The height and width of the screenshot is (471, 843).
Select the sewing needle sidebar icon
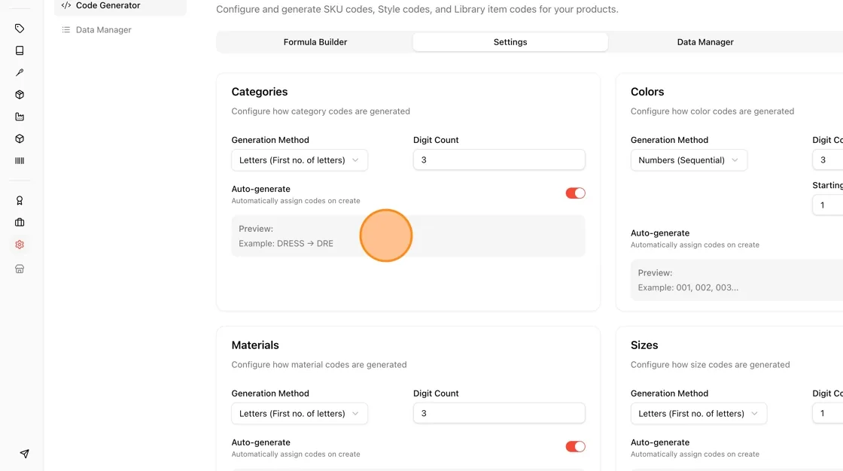click(20, 72)
